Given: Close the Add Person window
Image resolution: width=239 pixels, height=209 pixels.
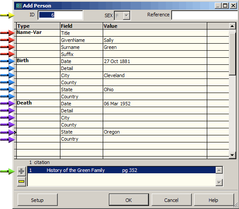Looking at the screenshot, I should click(x=233, y=6).
